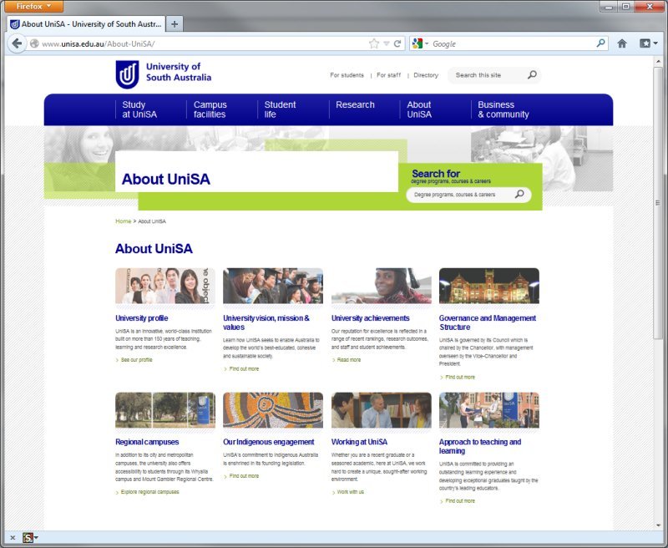The height and width of the screenshot is (548, 668).
Task: Open a new tab with plus button
Action: (175, 24)
